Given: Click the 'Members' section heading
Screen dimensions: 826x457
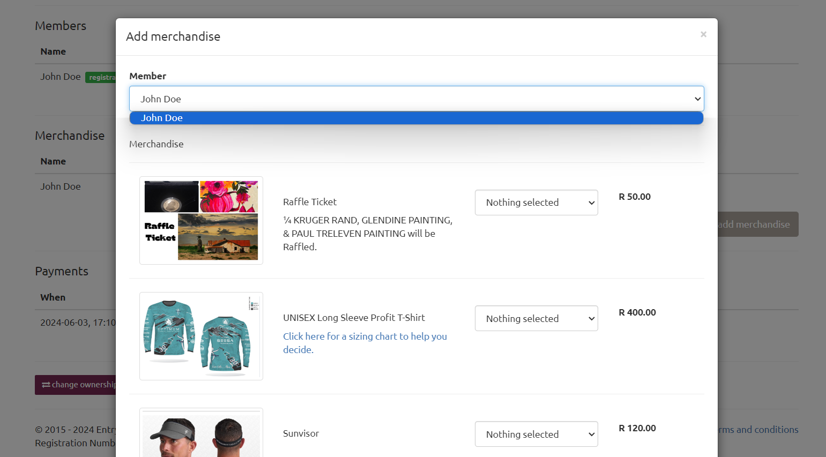Looking at the screenshot, I should click(61, 26).
